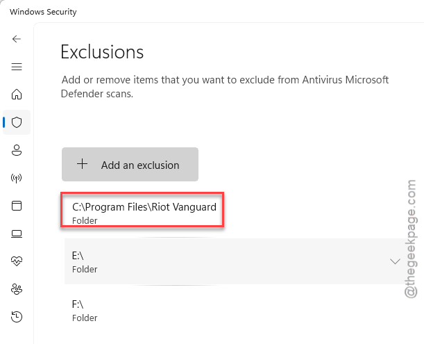
Task: Open Device performance & health heart icon
Action: click(x=17, y=261)
